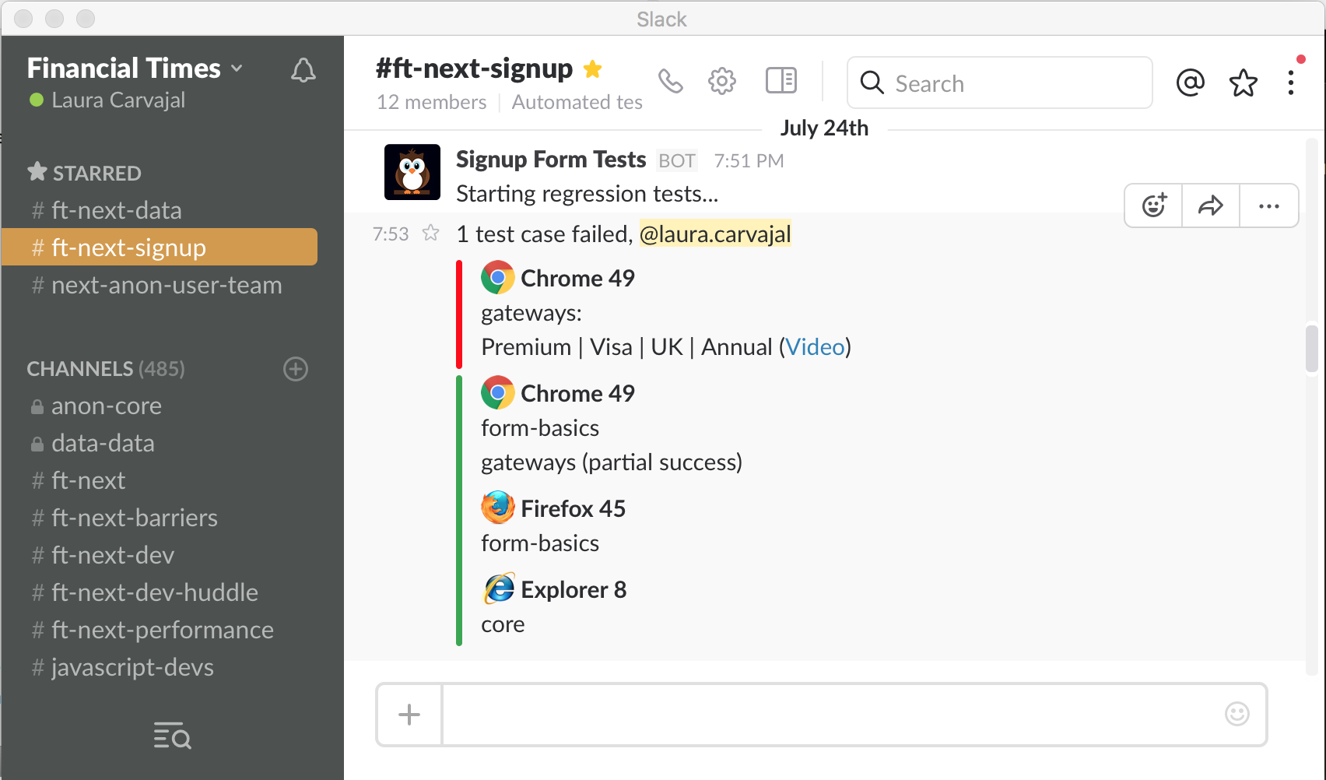
Task: Open emoji picker in message box
Action: [x=1237, y=714]
